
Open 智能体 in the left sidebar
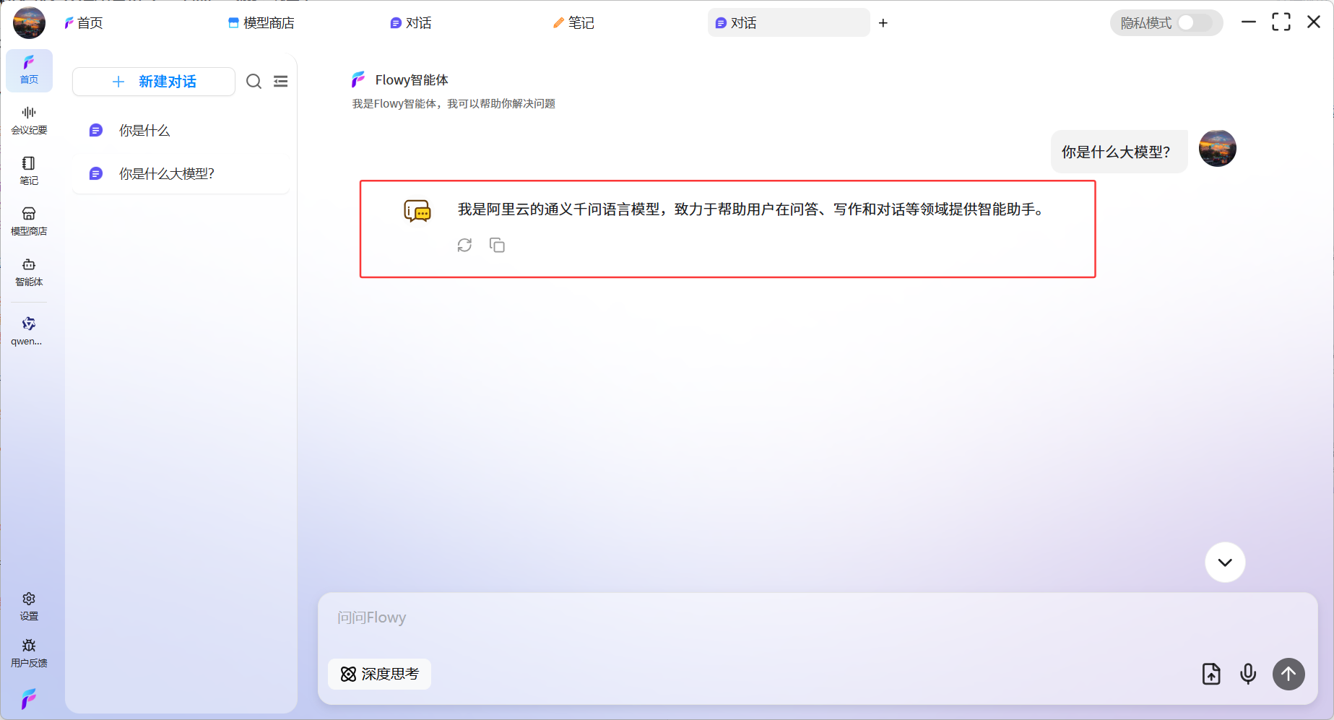coord(29,272)
